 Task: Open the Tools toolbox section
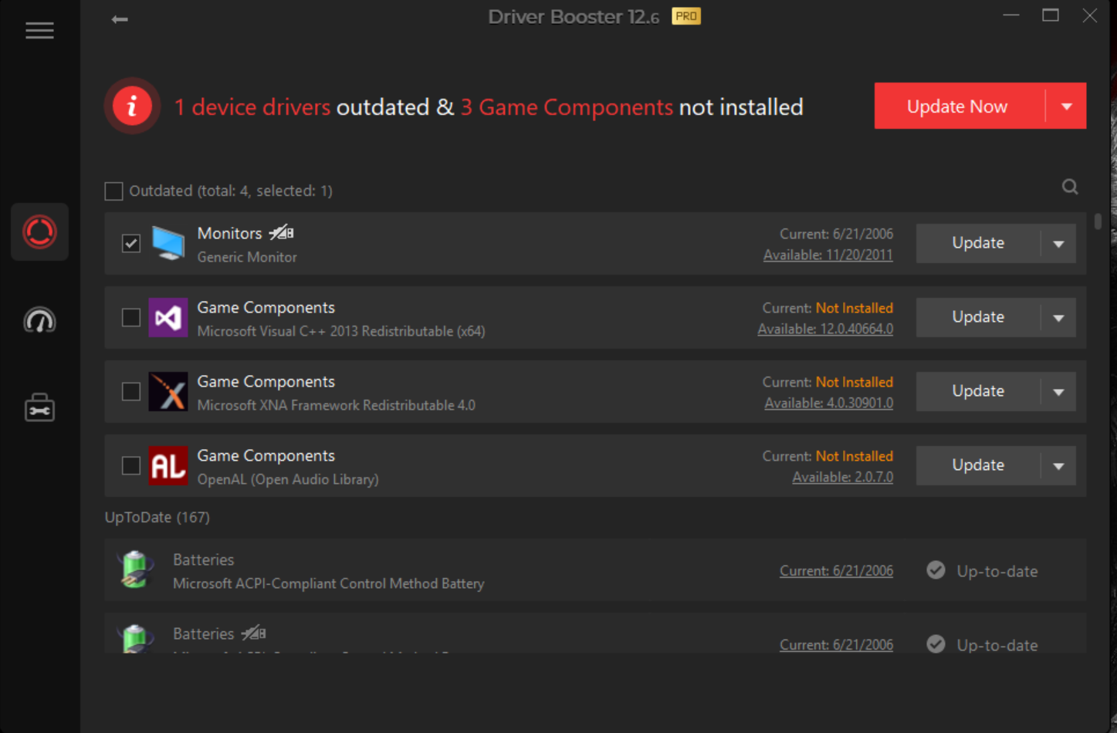click(x=39, y=407)
